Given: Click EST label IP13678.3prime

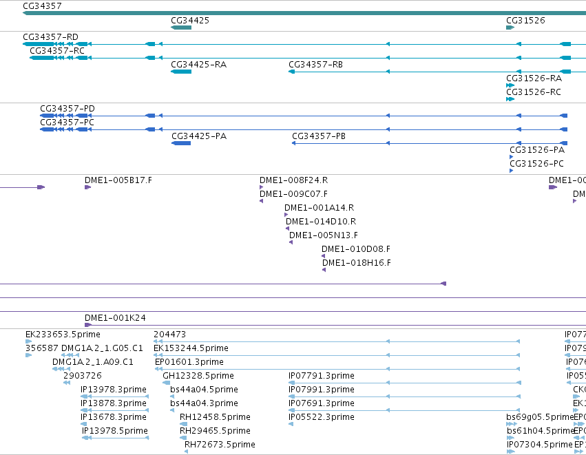Looking at the screenshot, I should 113,418.
